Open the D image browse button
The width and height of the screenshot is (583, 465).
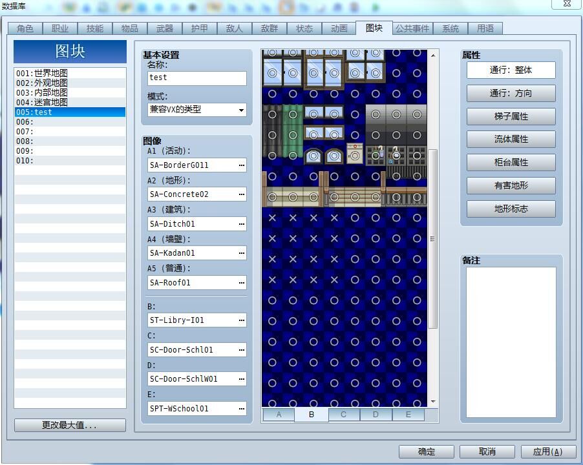(x=242, y=379)
